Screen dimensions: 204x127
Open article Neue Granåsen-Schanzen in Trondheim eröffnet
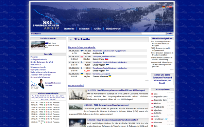click(117, 120)
